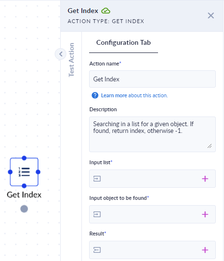
Task: Click the Input object to be found icon
Action: click(x=97, y=214)
